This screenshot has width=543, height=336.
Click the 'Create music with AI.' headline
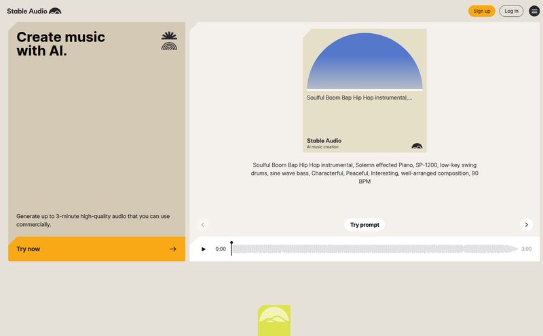point(60,44)
